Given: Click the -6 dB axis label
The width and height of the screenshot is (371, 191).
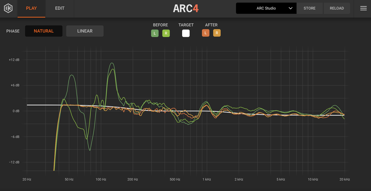Looking at the screenshot, I should pyautogui.click(x=15, y=136).
